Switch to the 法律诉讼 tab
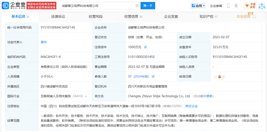Image resolution: width=267 pixels, height=132 pixels. pos(58,17)
